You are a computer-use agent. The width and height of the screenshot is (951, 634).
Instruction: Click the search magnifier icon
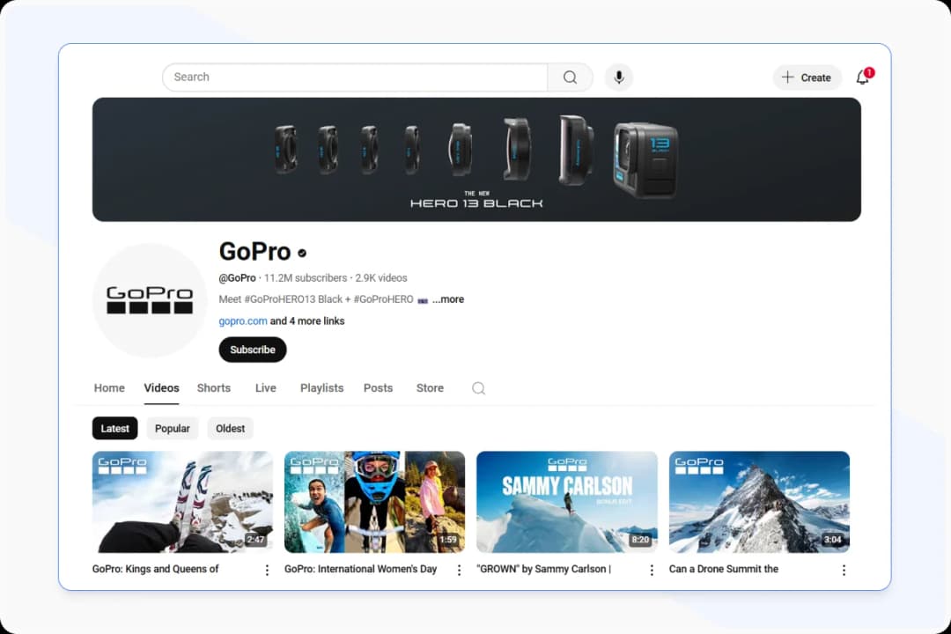[x=569, y=77]
